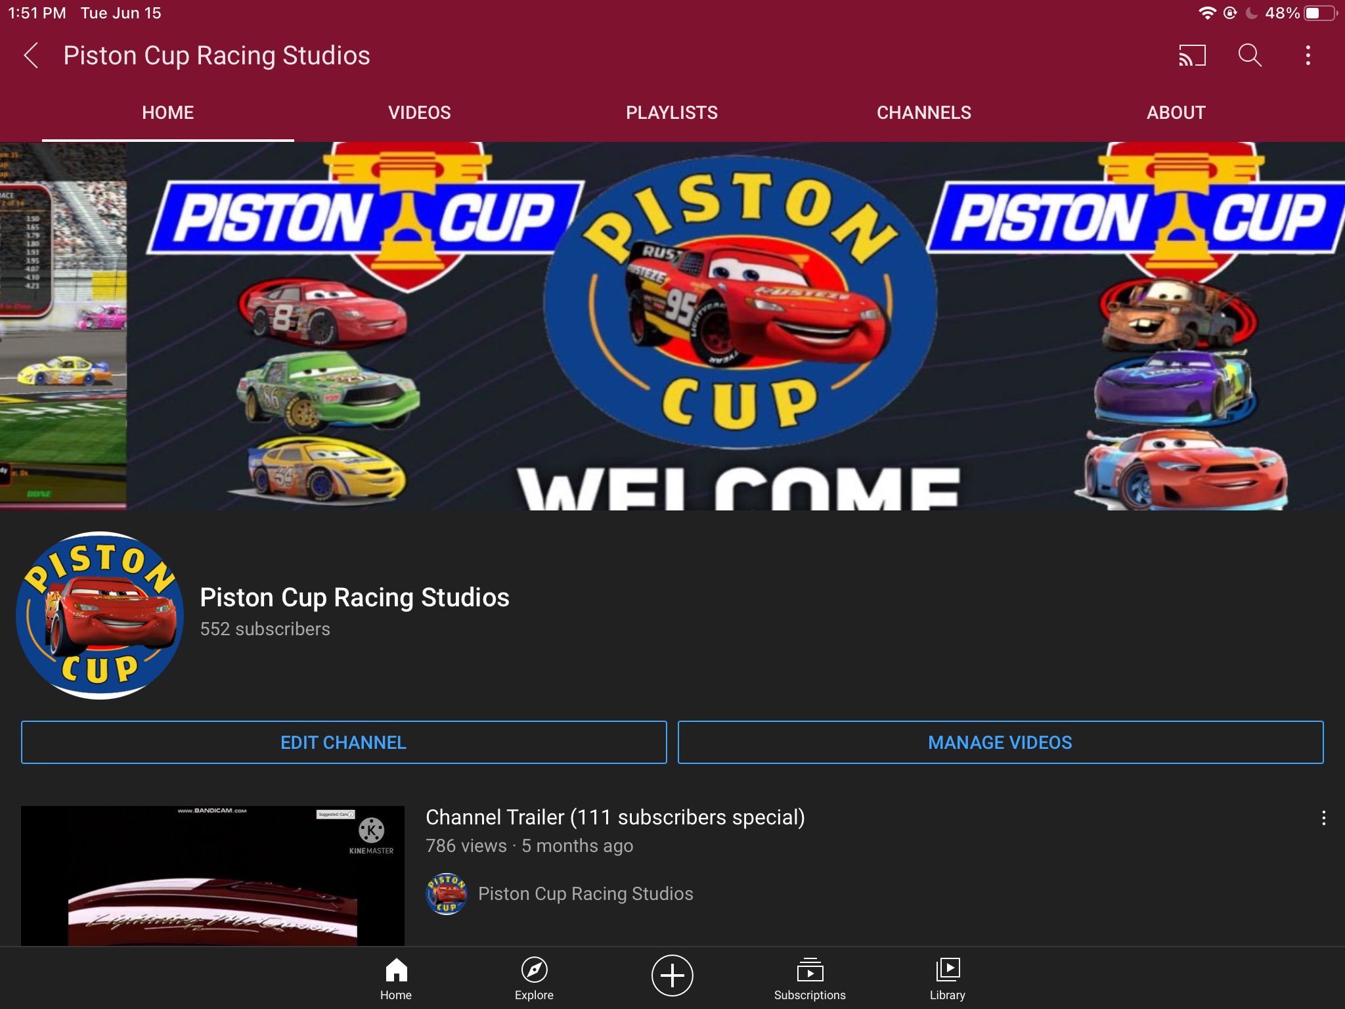This screenshot has width=1345, height=1009.
Task: Switch to the VIDEOS tab
Action: click(x=420, y=112)
